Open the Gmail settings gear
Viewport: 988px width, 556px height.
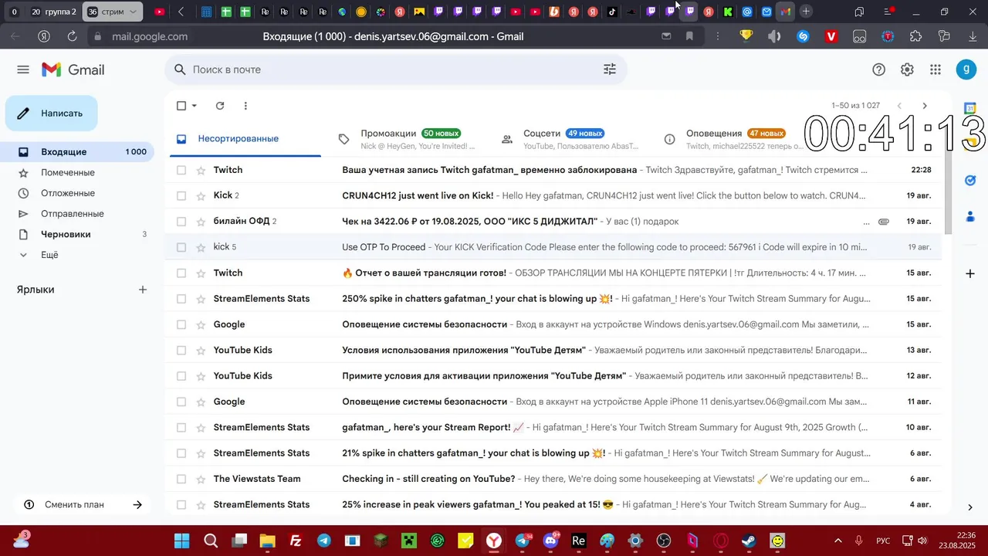[907, 69]
